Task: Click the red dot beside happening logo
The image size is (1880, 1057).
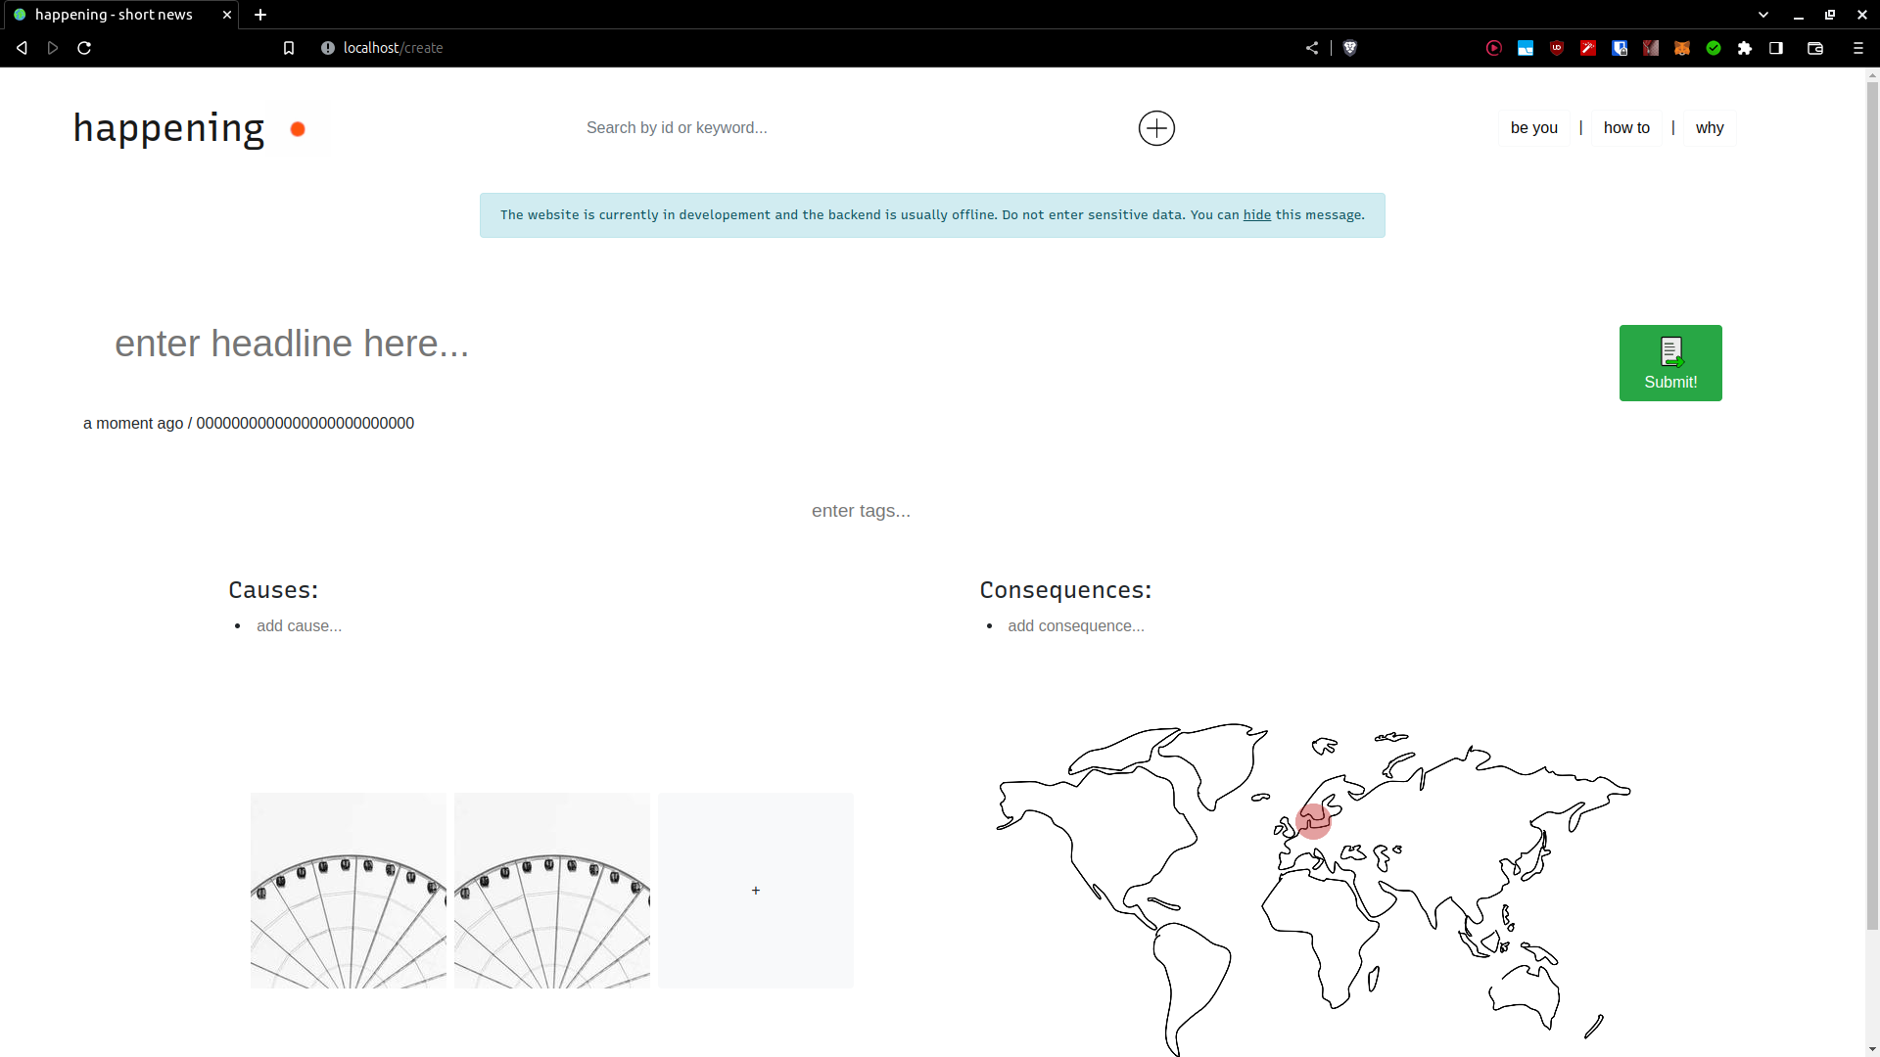Action: click(x=298, y=129)
